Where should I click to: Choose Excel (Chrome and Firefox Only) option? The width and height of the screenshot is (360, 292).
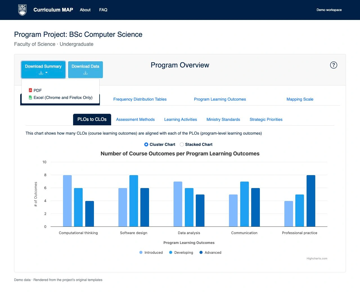pos(60,98)
